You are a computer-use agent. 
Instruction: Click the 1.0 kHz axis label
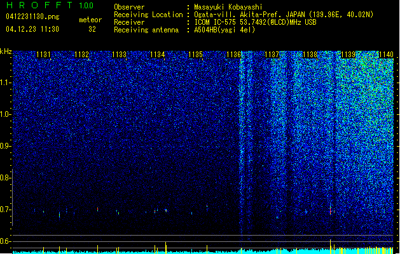click(5, 115)
